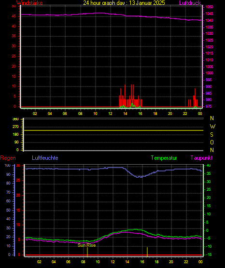Click the W compass direction label
The width and height of the screenshot is (225, 268).
(x=212, y=127)
